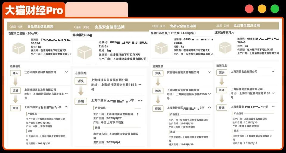Expand the 源头 address chevron in 鲜肉蛋饺35g panel
Image resolution: width=286 pixels, height=153 pixels.
(140, 84)
